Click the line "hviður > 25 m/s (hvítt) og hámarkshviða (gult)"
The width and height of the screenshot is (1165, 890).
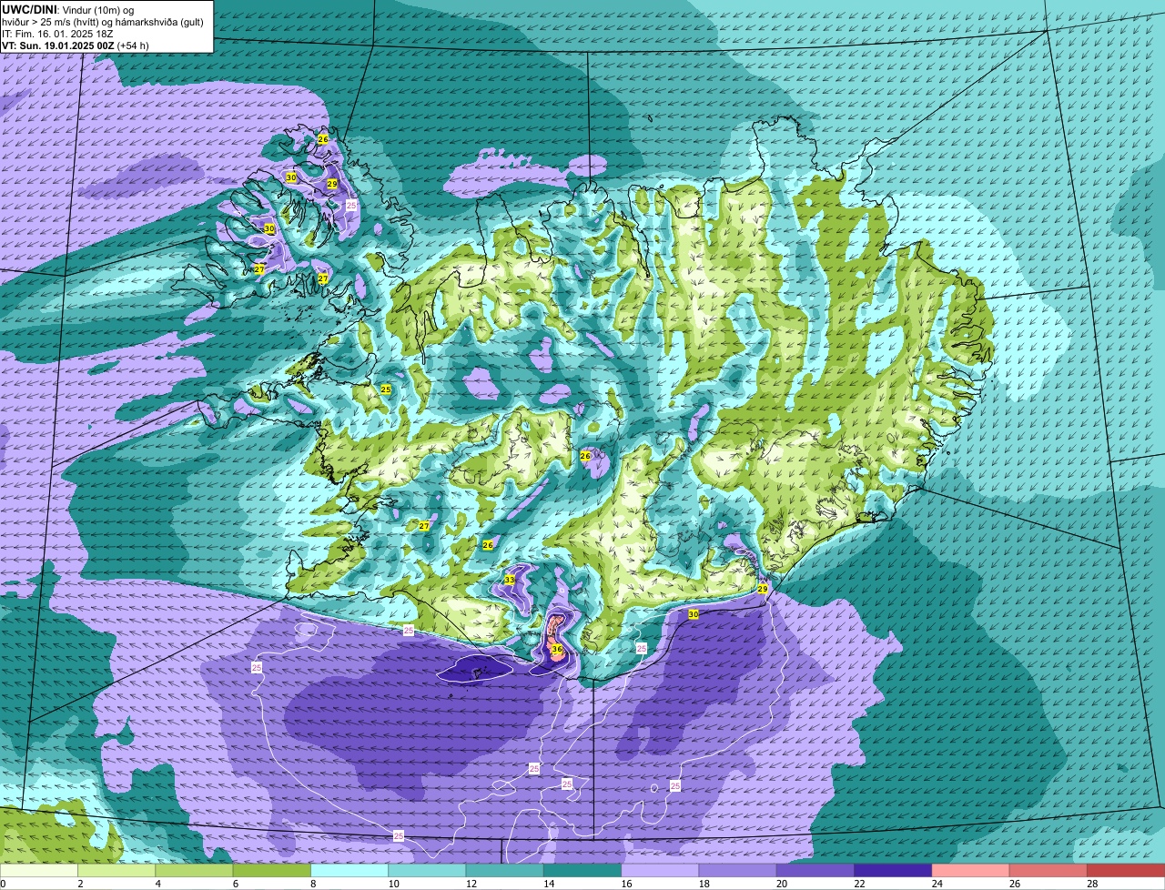[103, 21]
